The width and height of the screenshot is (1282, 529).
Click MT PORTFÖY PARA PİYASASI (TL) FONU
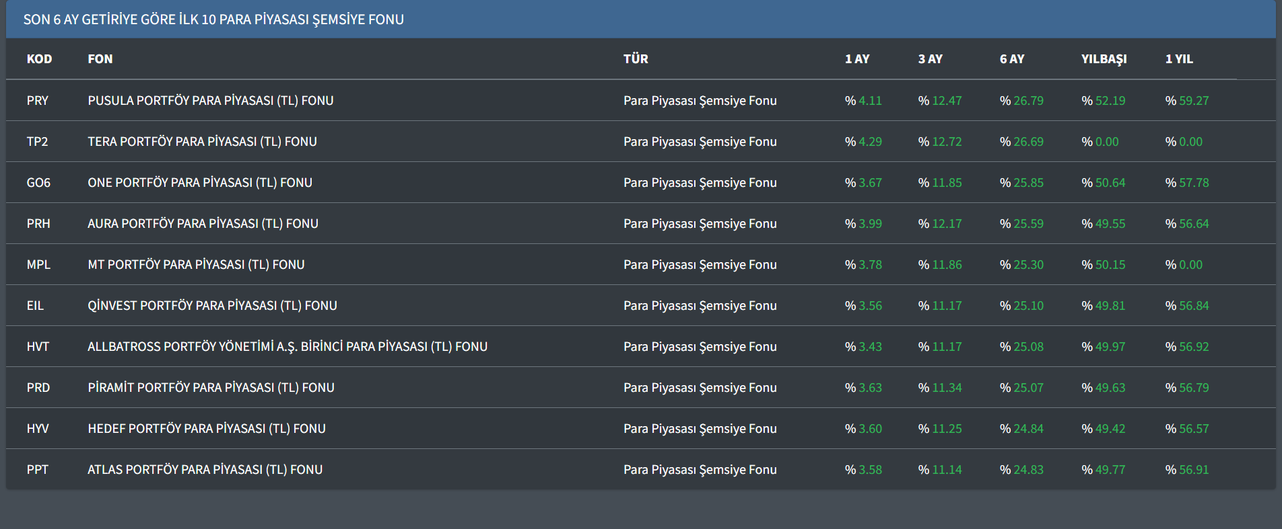click(196, 265)
